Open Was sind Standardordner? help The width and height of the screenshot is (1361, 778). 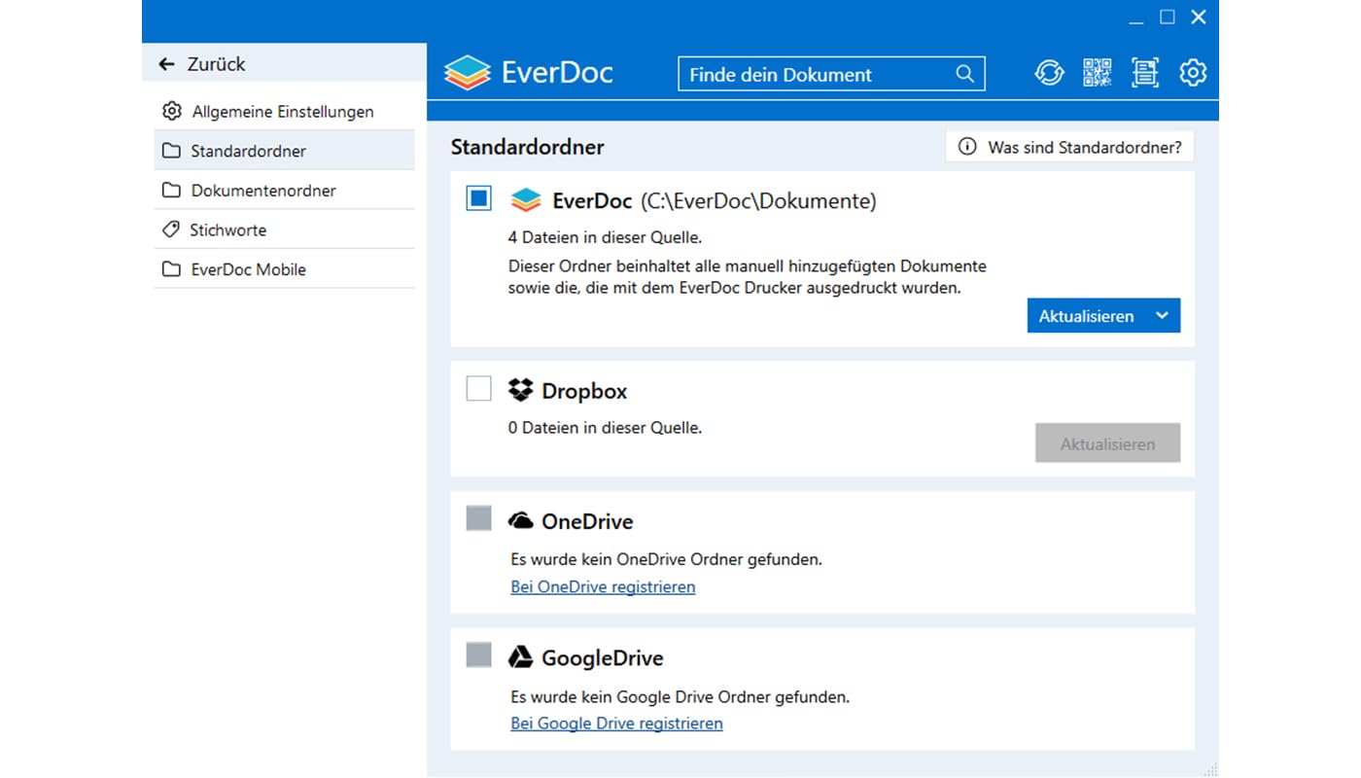pos(1069,147)
